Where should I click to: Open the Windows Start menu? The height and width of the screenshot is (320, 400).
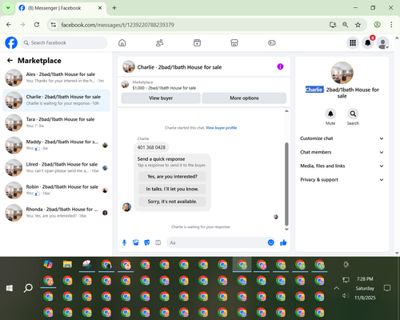pos(10,288)
